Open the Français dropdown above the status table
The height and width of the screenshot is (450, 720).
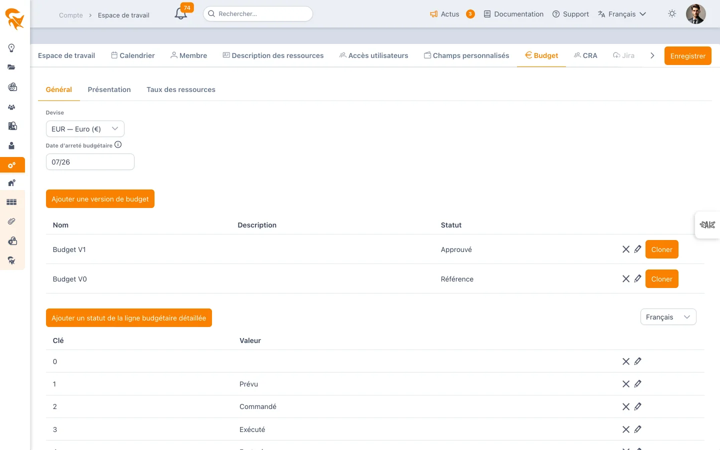click(668, 317)
